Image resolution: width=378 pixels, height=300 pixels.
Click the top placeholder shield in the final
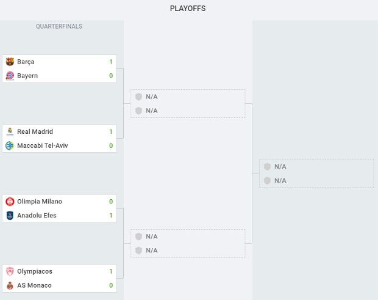pyautogui.click(x=267, y=167)
